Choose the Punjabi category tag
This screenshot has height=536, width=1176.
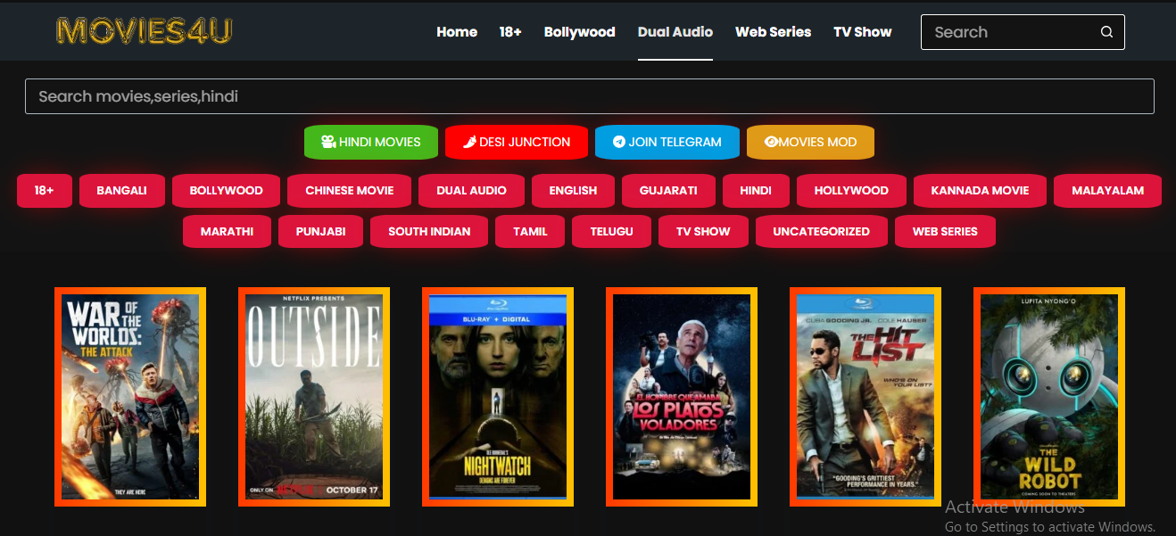(321, 231)
